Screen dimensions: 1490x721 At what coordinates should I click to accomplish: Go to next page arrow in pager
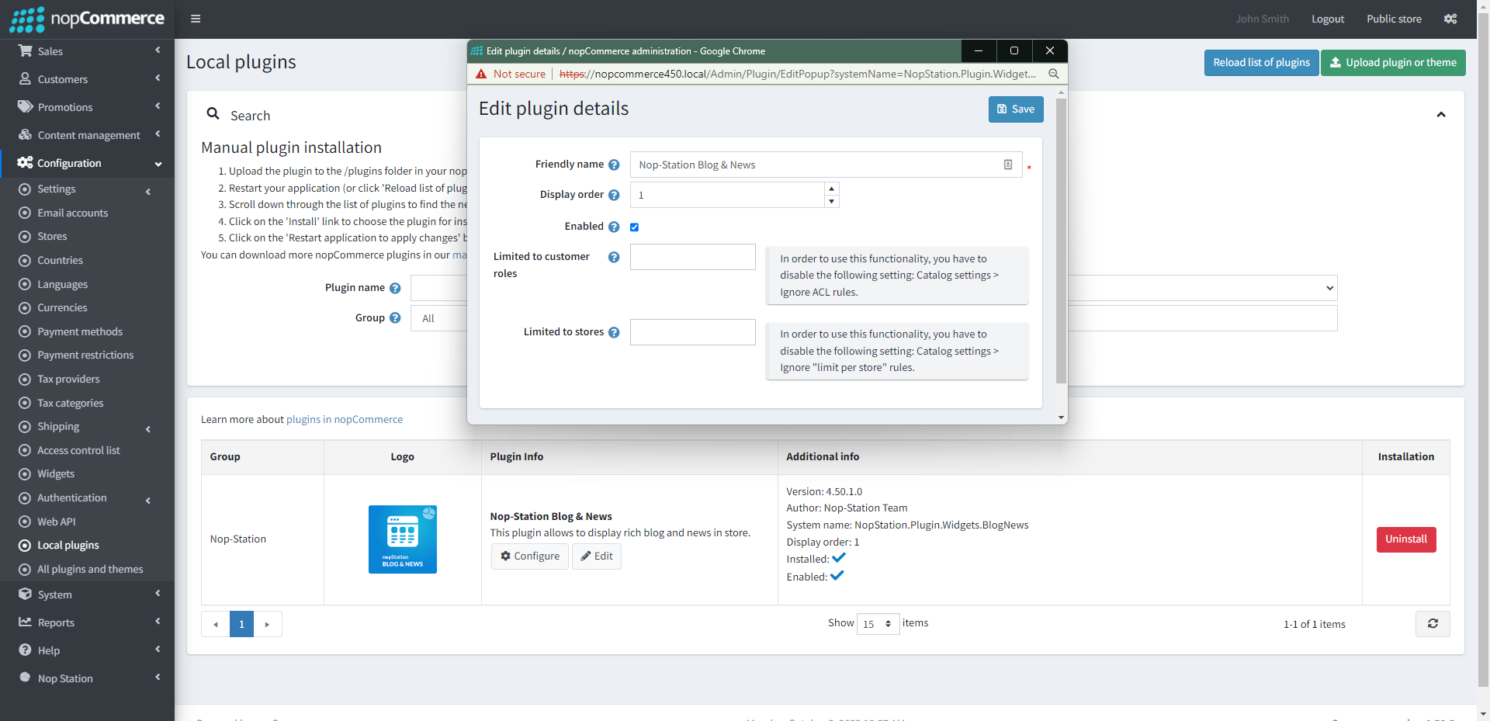tap(267, 624)
